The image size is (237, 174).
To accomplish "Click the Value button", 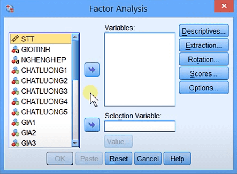I will point(118,142).
